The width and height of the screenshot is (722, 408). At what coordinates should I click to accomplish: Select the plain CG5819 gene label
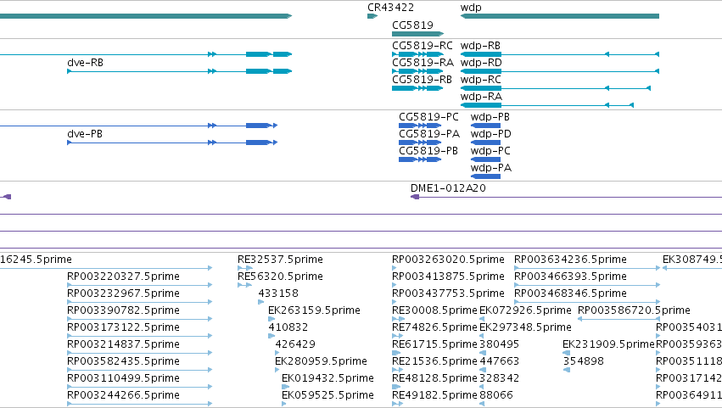412,25
